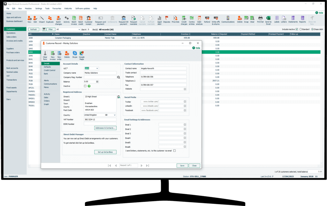Click the Send to Excel icon

tap(268, 18)
